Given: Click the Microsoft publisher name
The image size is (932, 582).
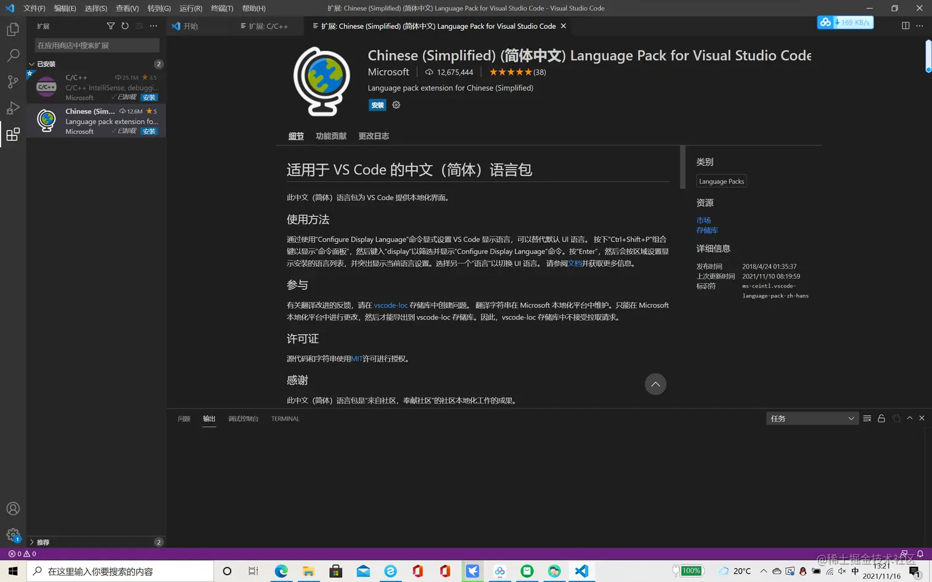Looking at the screenshot, I should pyautogui.click(x=388, y=72).
